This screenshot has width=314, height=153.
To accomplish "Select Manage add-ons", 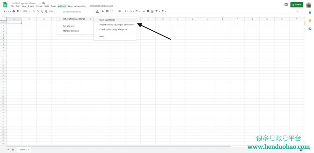I will tap(75, 31).
